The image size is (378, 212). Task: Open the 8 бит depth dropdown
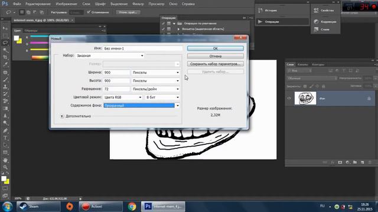click(162, 97)
